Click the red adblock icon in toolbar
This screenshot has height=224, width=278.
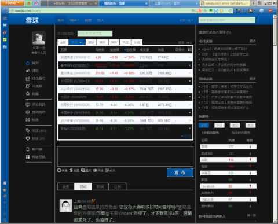coord(270,10)
